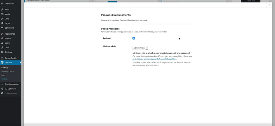Open the Comments menu item
This screenshot has height=126, width=275.
point(9,28)
